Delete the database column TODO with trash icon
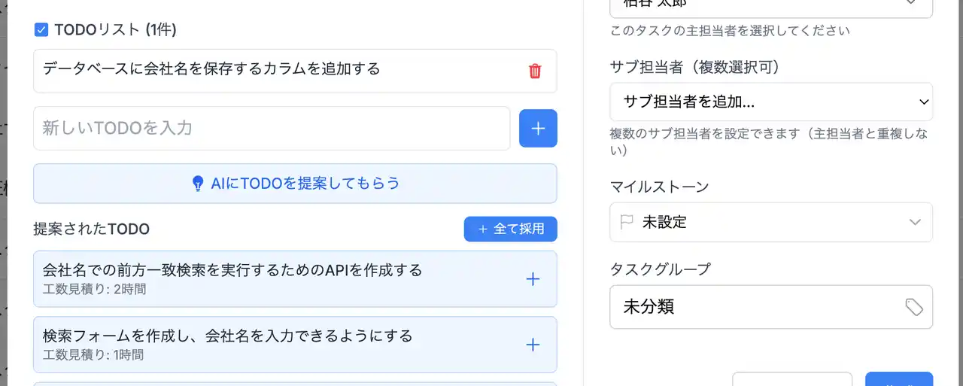 pos(535,71)
